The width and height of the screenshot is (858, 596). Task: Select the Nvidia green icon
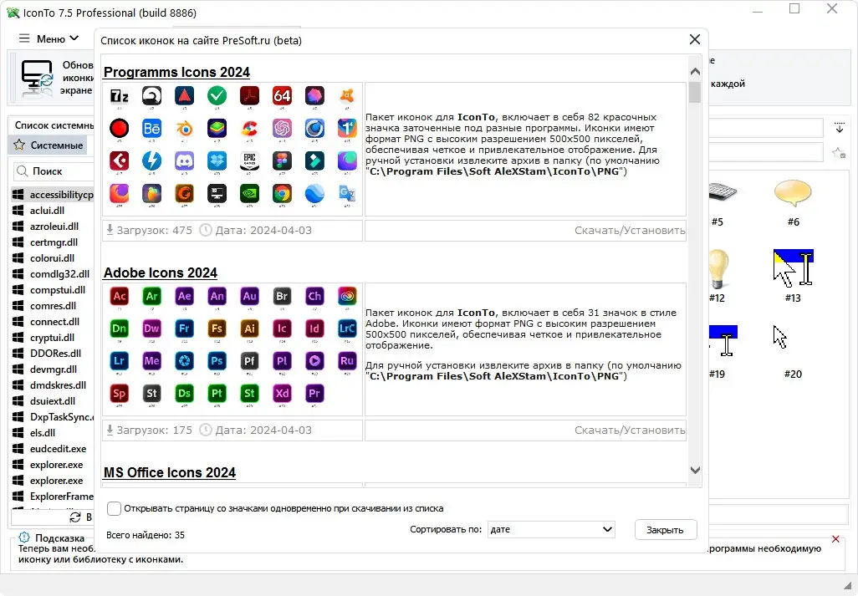(x=249, y=193)
